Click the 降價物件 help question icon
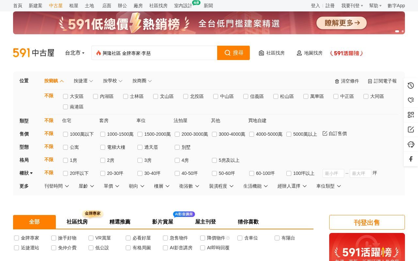Image resolution: width=418 pixels, height=261 pixels. click(x=228, y=238)
